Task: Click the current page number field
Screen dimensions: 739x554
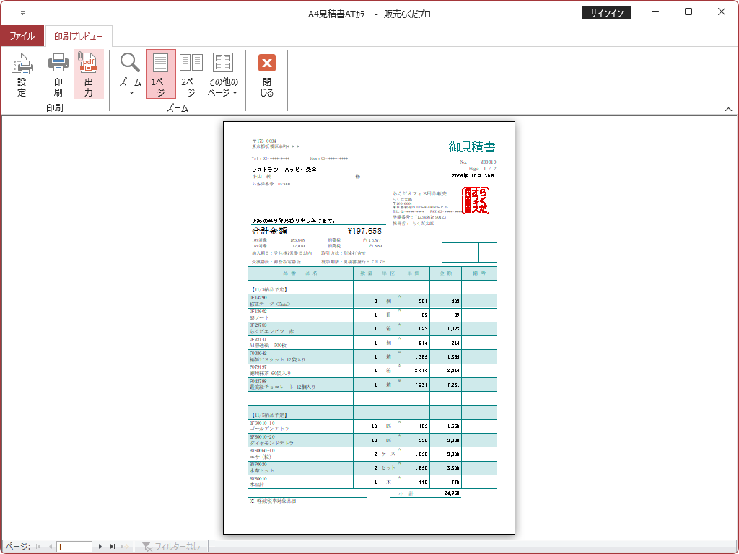Action: pyautogui.click(x=74, y=547)
